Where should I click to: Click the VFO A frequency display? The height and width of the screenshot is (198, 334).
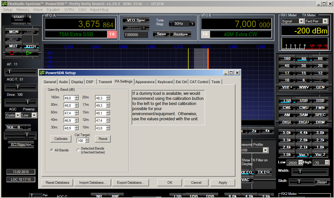(80, 24)
